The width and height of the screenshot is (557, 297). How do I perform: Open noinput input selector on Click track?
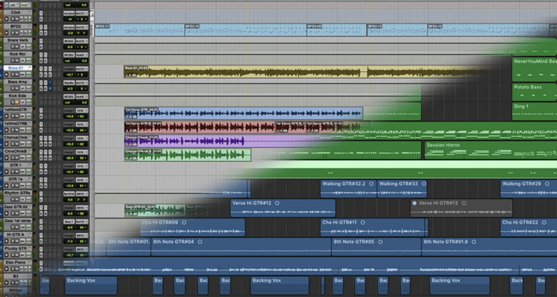pyautogui.click(x=69, y=13)
